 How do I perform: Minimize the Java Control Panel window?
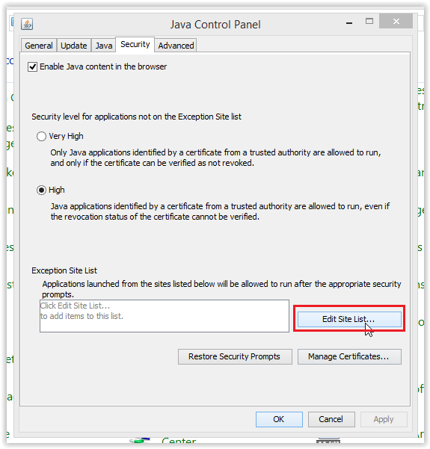coord(349,22)
